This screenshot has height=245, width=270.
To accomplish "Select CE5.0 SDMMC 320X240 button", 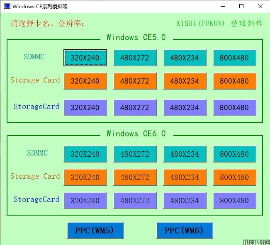I will coord(85,58).
